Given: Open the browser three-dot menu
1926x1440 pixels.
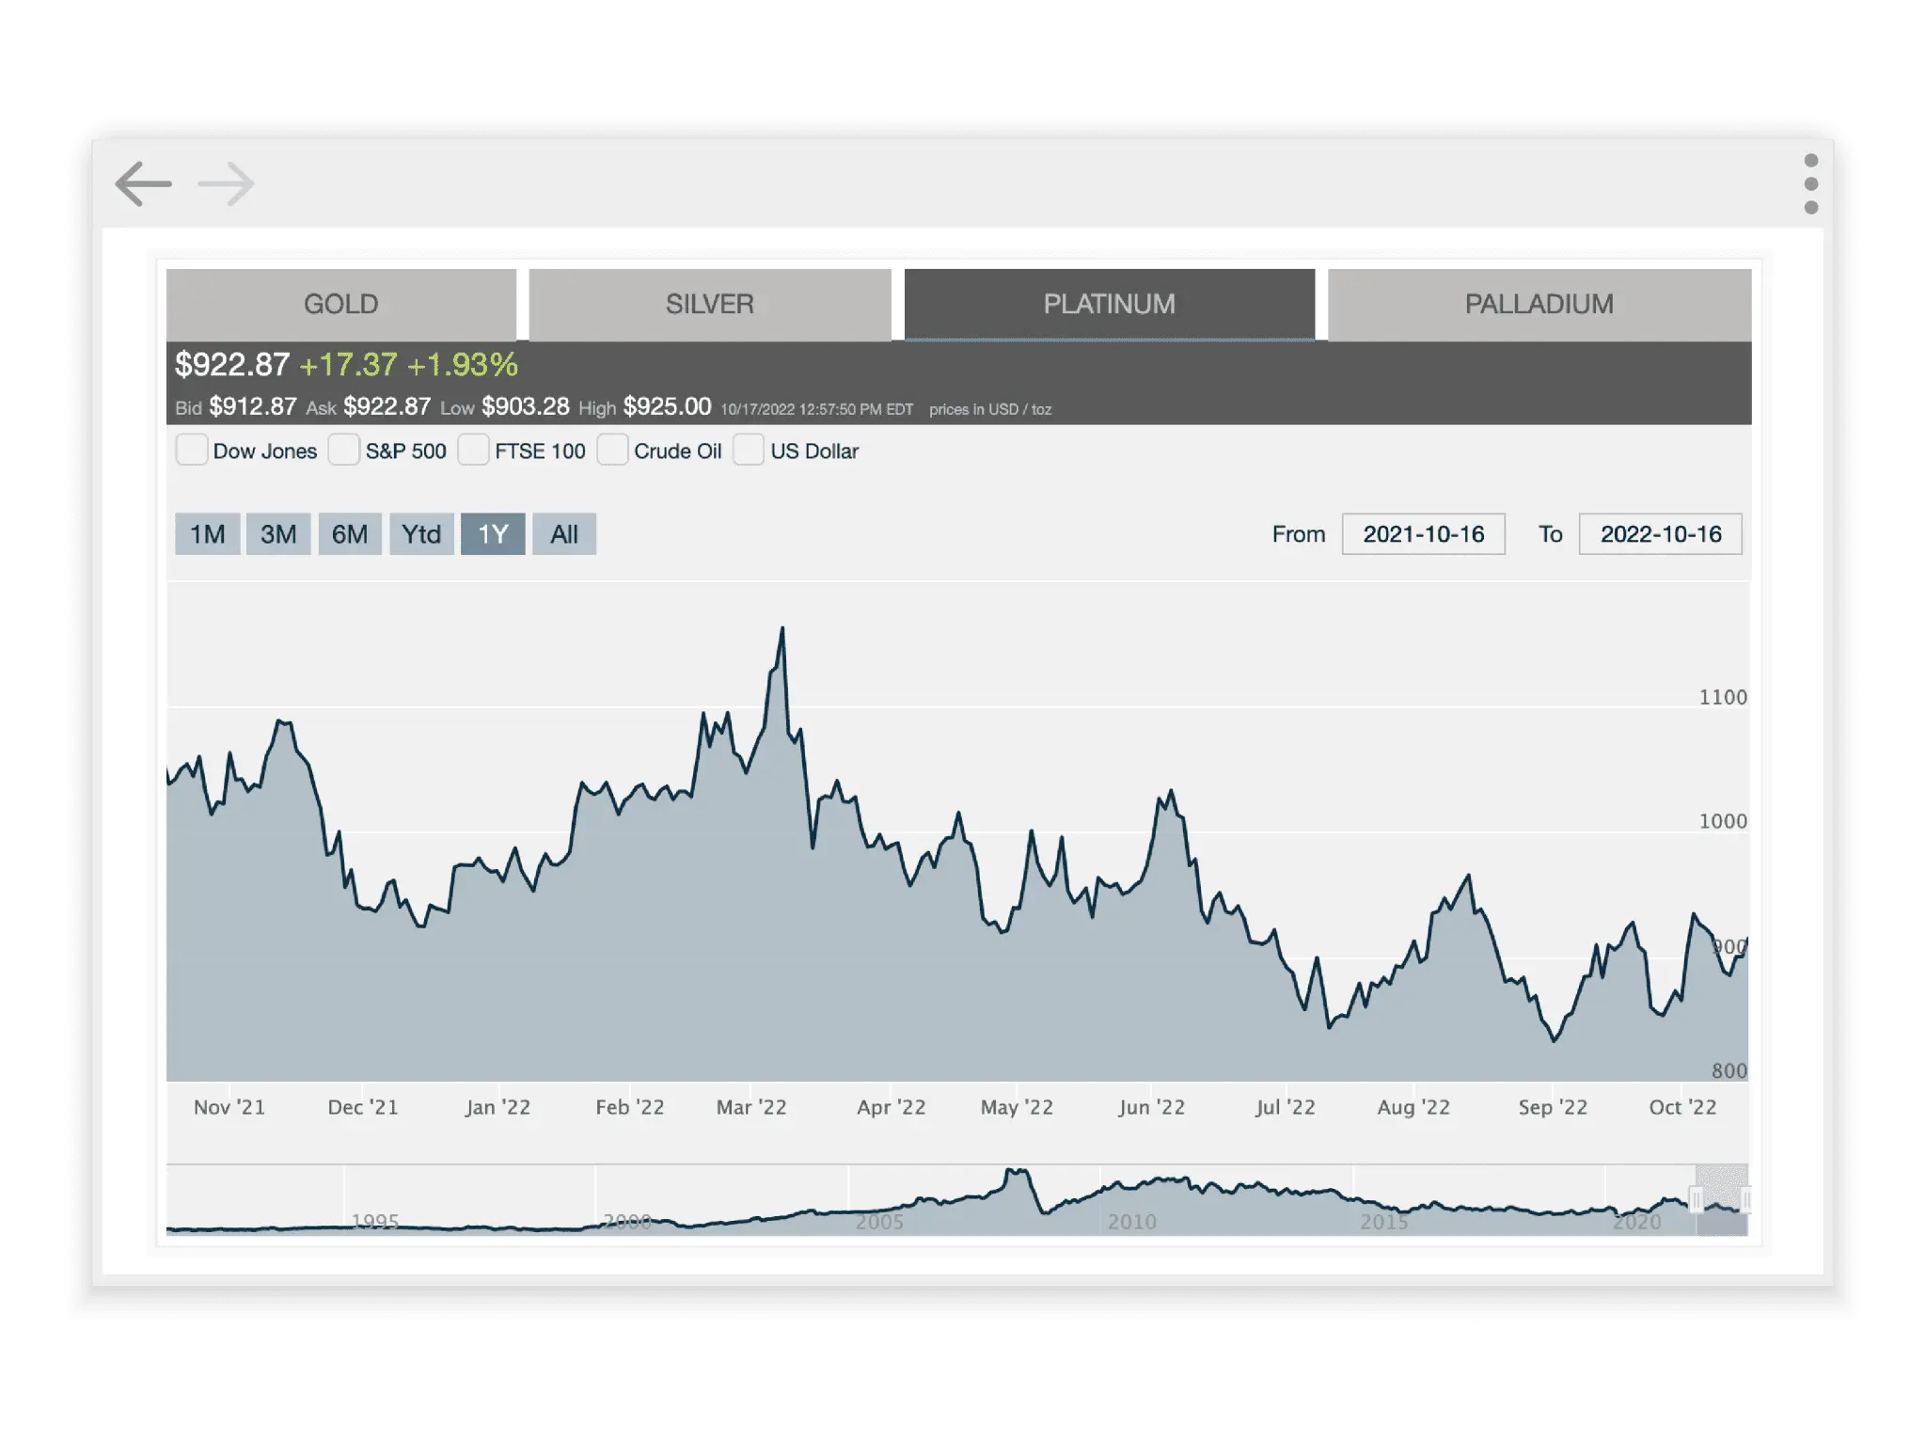Looking at the screenshot, I should click(1810, 184).
